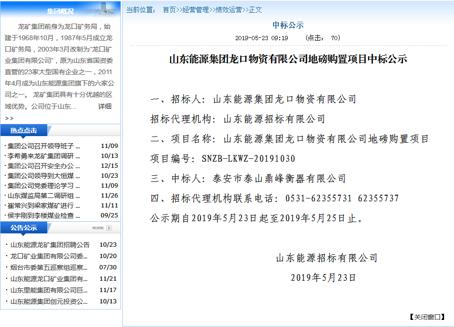Click date 12/15 in 热点点击 list
The height and width of the screenshot is (327, 454).
pyautogui.click(x=110, y=166)
